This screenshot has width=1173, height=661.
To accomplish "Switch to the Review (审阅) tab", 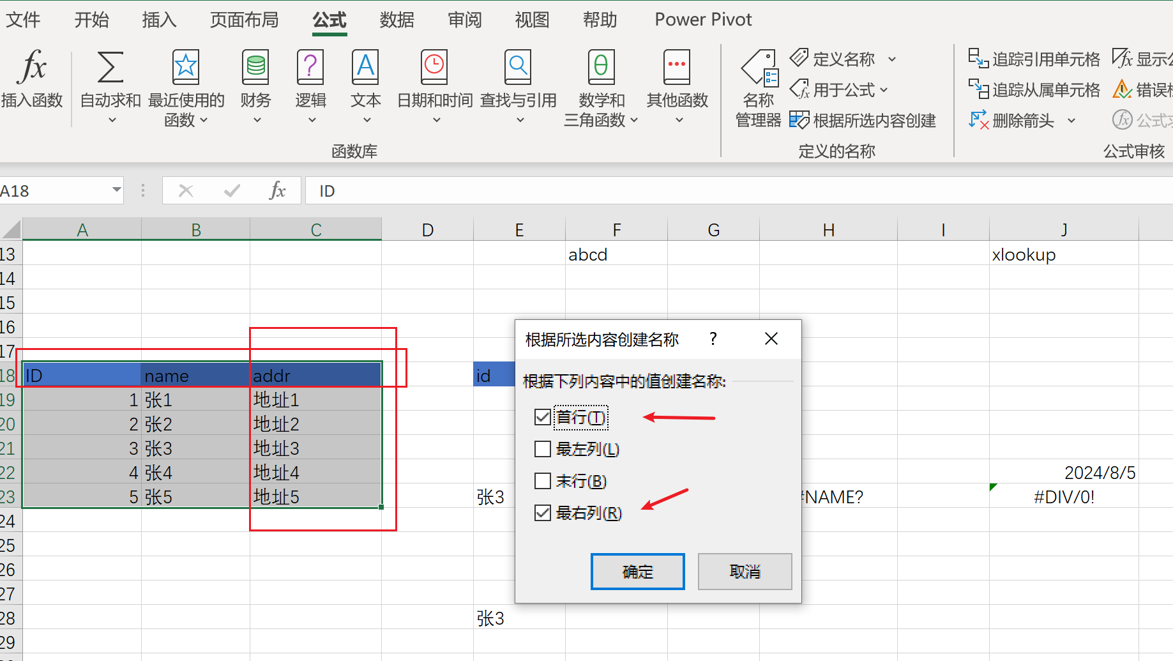I will (464, 20).
